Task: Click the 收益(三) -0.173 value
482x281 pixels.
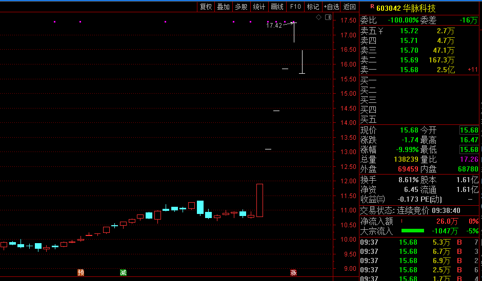Action: [x=408, y=199]
